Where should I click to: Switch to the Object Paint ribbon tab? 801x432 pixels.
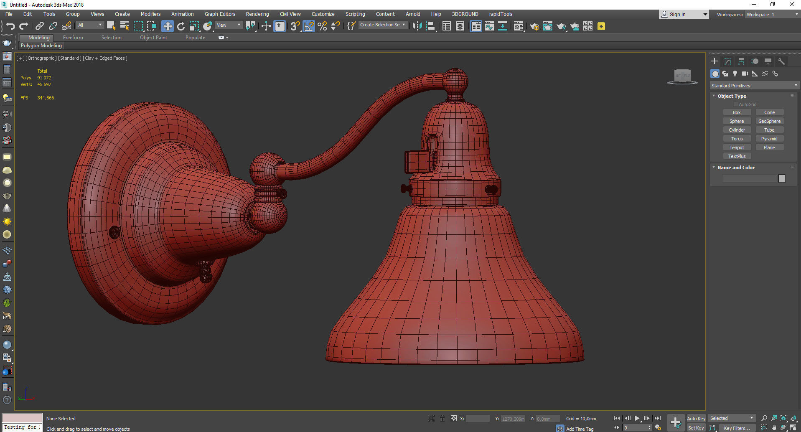(x=153, y=38)
